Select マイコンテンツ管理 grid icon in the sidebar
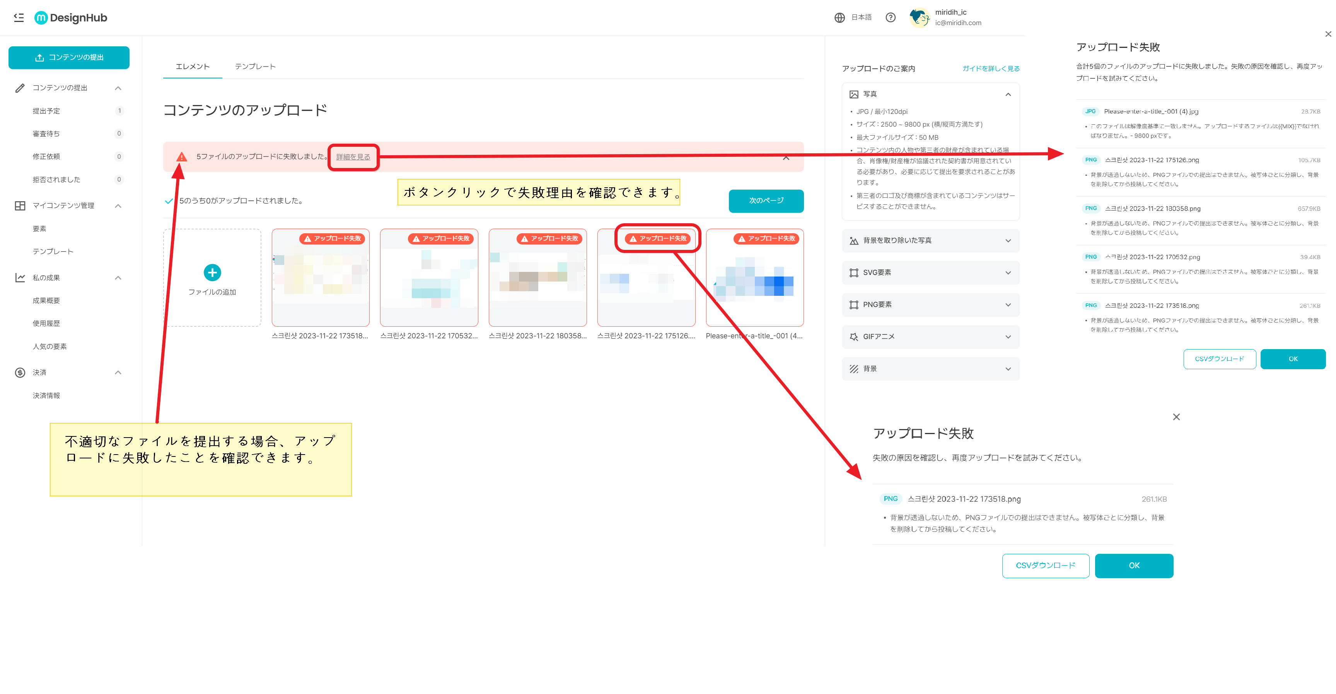 (20, 205)
